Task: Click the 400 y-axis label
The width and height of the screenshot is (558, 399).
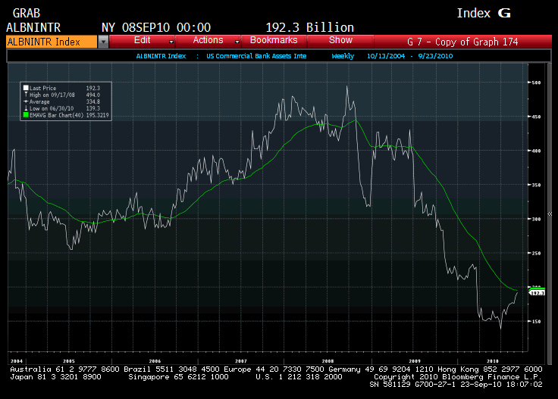Action: (x=536, y=151)
